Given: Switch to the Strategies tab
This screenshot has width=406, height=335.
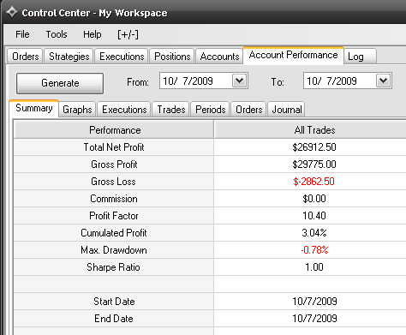Looking at the screenshot, I should [x=69, y=57].
